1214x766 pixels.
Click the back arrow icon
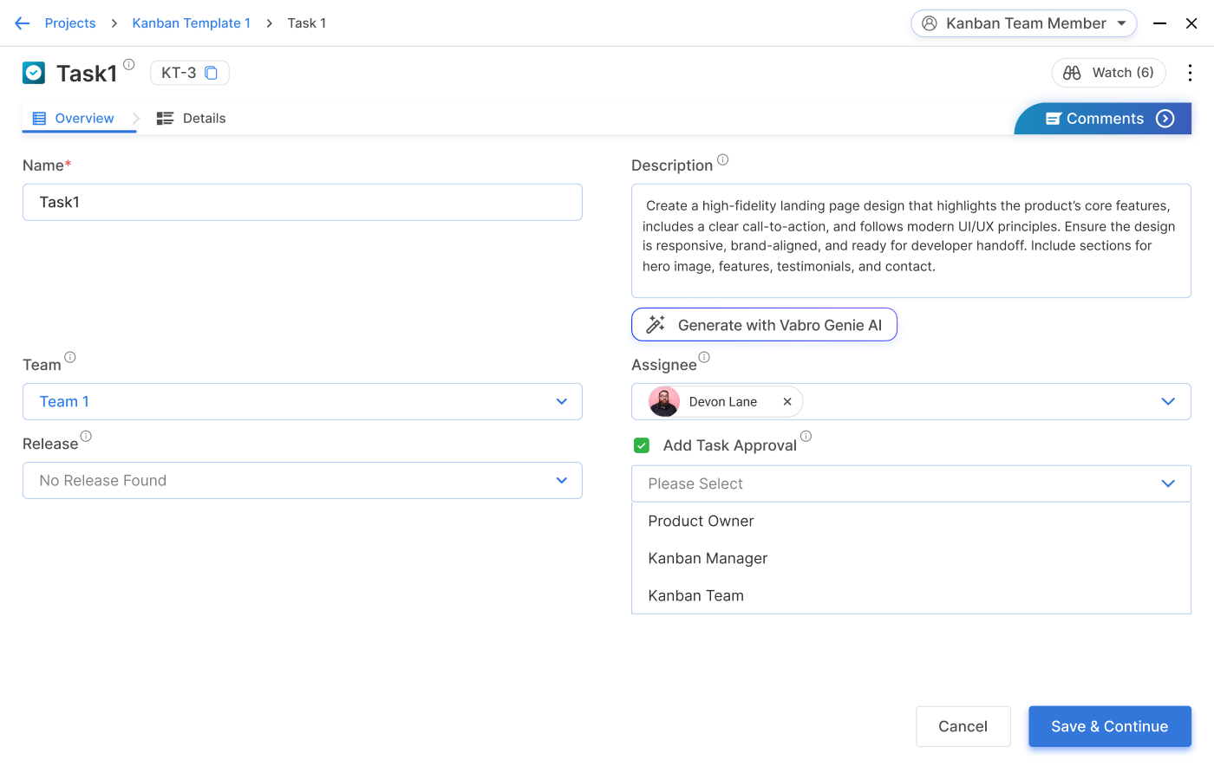pyautogui.click(x=23, y=23)
